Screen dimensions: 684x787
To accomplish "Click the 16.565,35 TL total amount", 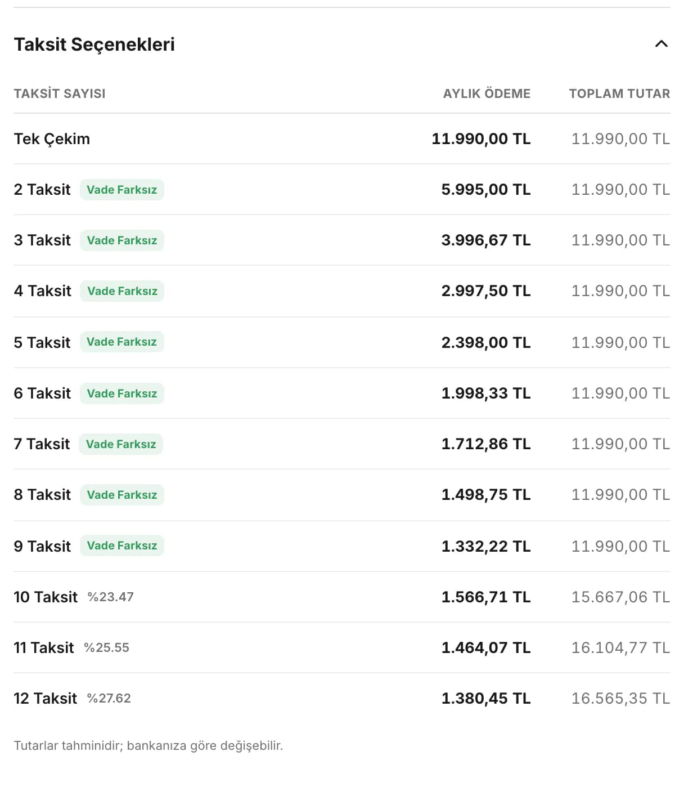I will pos(621,699).
